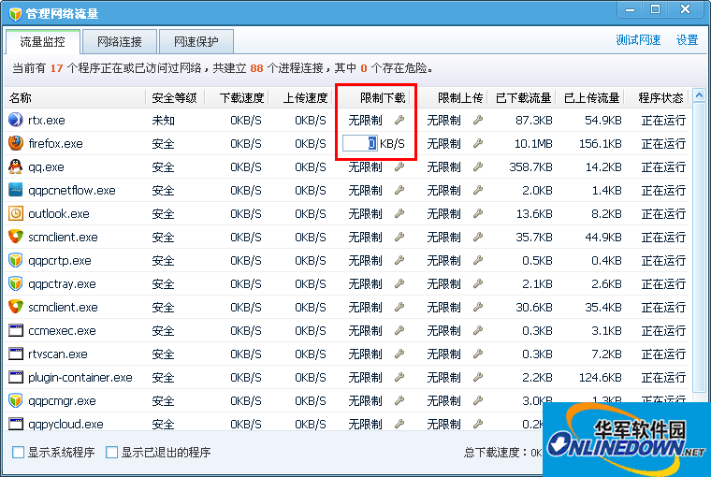Click the wrench icon for rtx.exe download limit
The width and height of the screenshot is (711, 477).
click(x=399, y=121)
